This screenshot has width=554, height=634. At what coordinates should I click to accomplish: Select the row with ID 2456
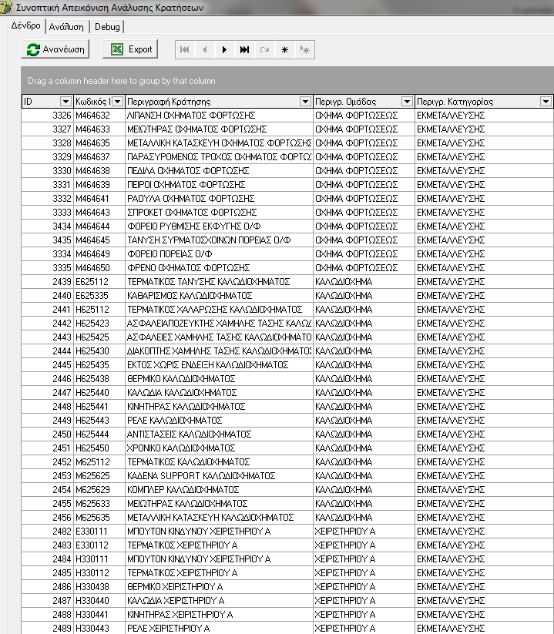tap(287, 517)
